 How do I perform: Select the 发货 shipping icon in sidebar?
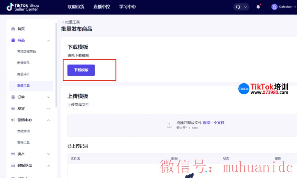point(13,108)
